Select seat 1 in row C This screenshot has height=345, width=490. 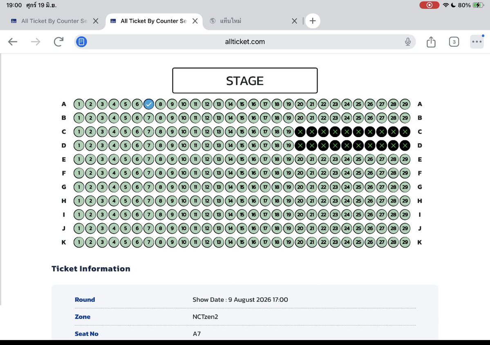click(x=79, y=131)
